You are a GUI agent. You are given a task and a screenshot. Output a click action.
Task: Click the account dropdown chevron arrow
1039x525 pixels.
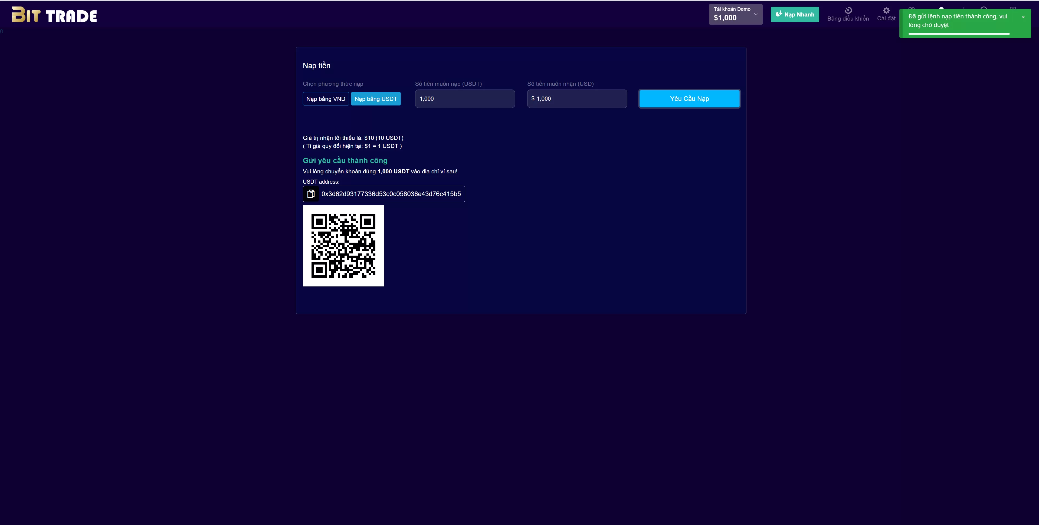[x=755, y=14]
